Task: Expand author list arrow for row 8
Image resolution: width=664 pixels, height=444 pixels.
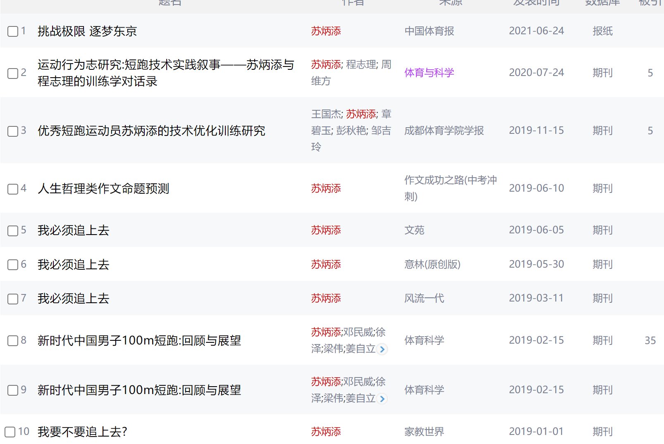Action: 382,349
